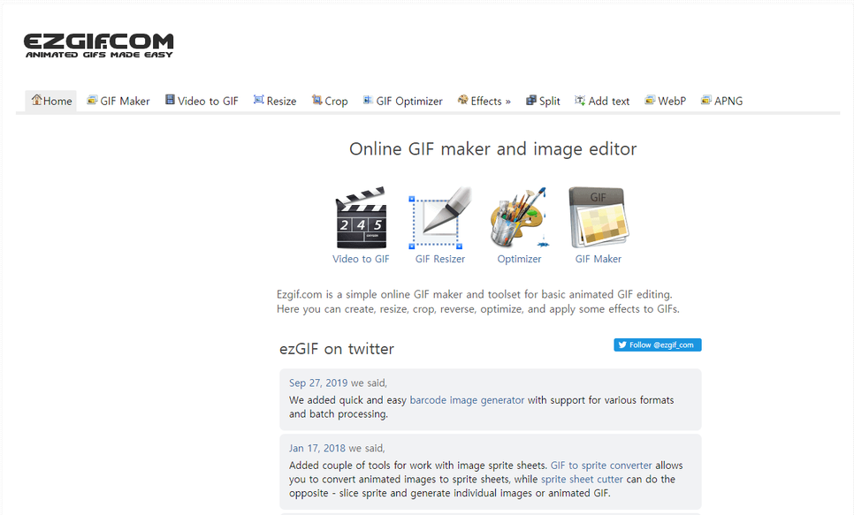Select Add text menu label
This screenshot has height=515, width=854.
[609, 102]
